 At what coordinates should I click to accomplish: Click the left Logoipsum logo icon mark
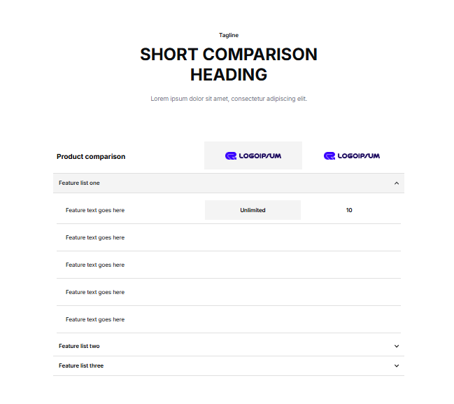coord(231,155)
